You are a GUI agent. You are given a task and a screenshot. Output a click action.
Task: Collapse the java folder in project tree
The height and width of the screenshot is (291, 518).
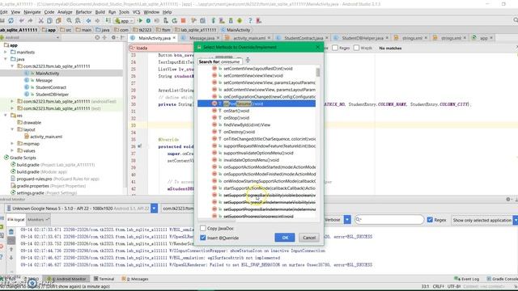tap(6, 59)
